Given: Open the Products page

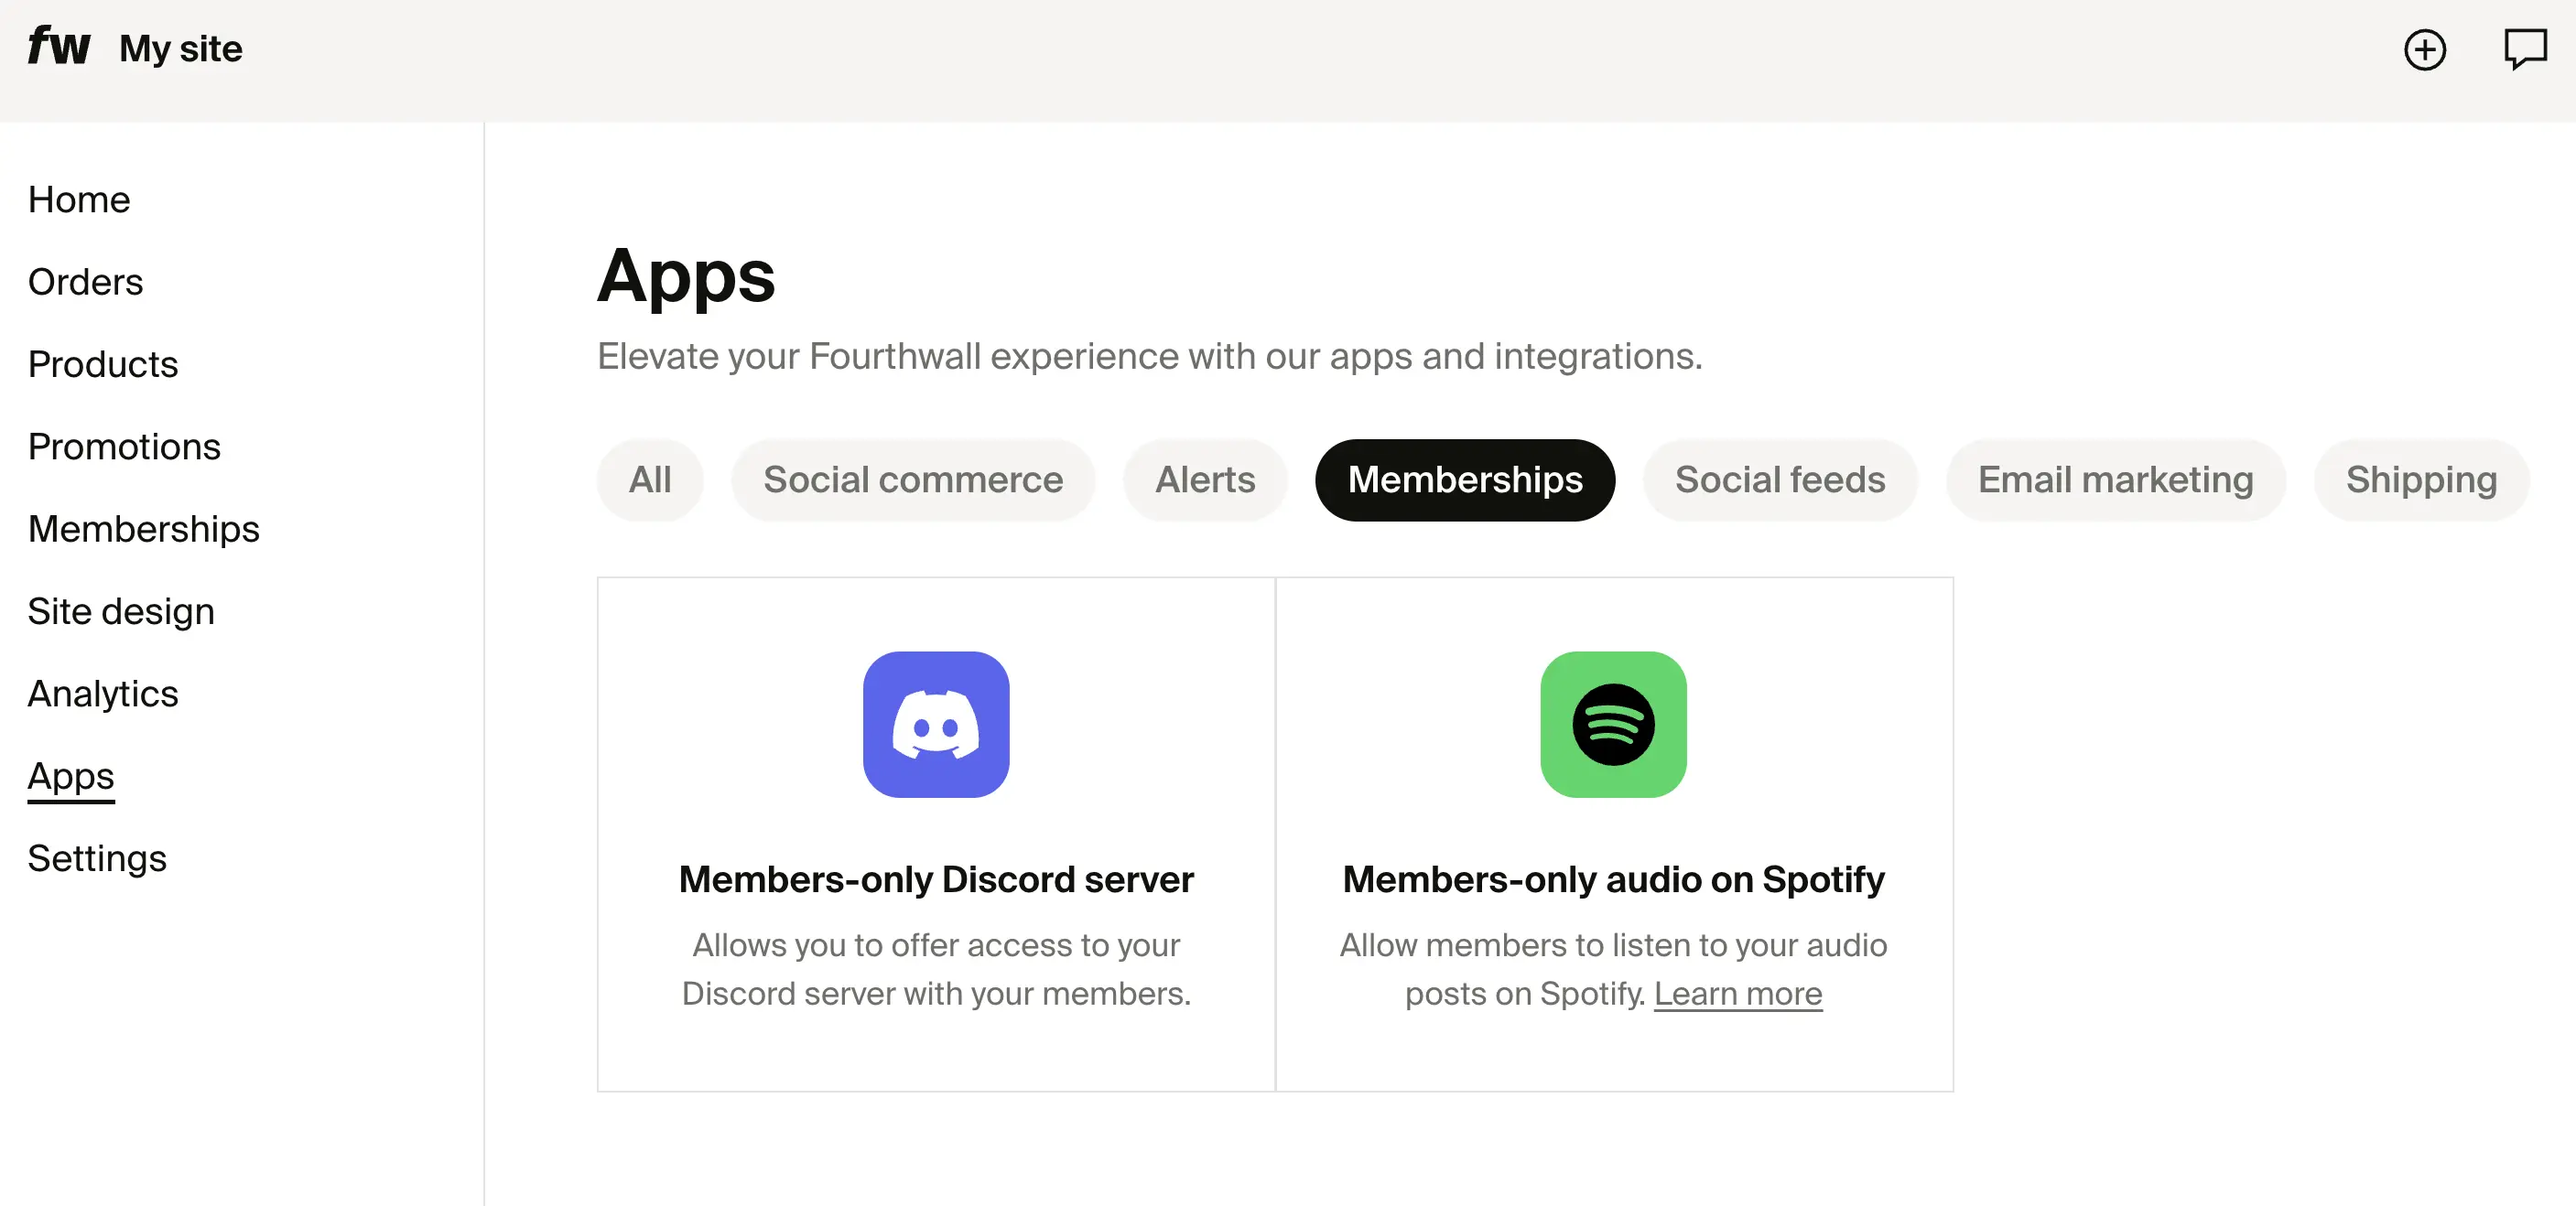Looking at the screenshot, I should pyautogui.click(x=103, y=365).
